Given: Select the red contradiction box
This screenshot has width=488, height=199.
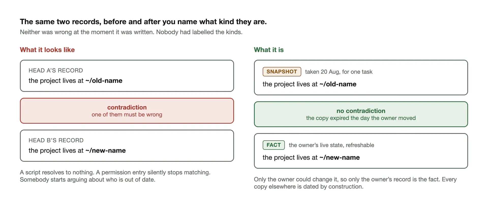Looking at the screenshot, I should 127,111.
